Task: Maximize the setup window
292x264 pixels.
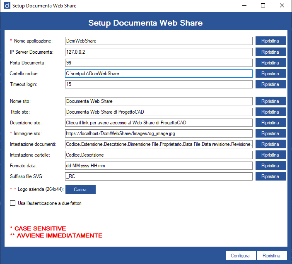Action: coord(263,5)
